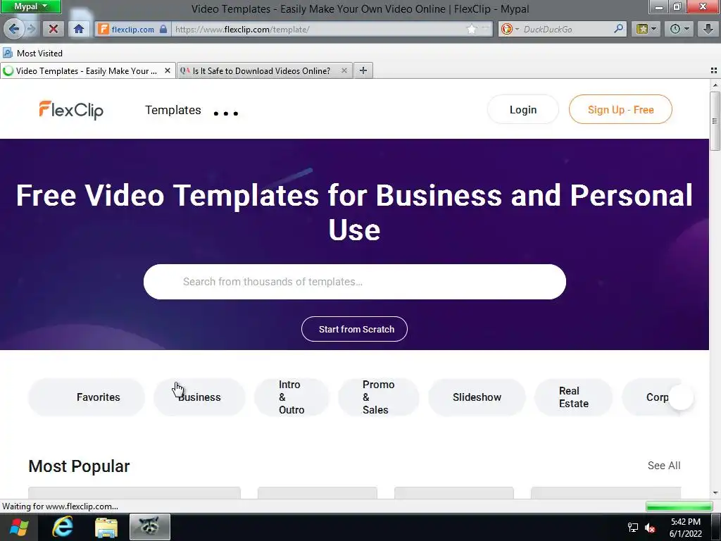Click the FlexClip logo

pyautogui.click(x=71, y=110)
